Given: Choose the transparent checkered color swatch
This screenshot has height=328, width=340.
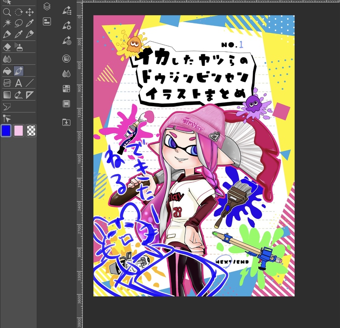Looking at the screenshot, I should click(x=31, y=130).
